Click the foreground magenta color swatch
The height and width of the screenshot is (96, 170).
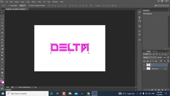pyautogui.click(x=1, y=81)
